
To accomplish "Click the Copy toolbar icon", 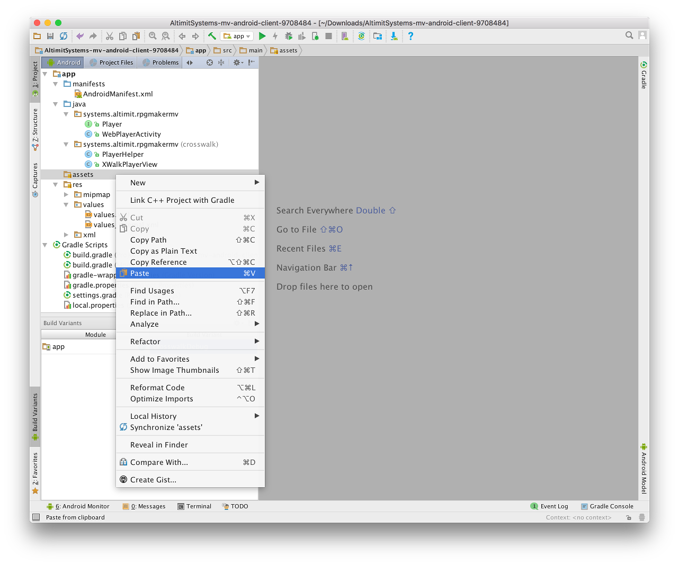I will coord(123,36).
